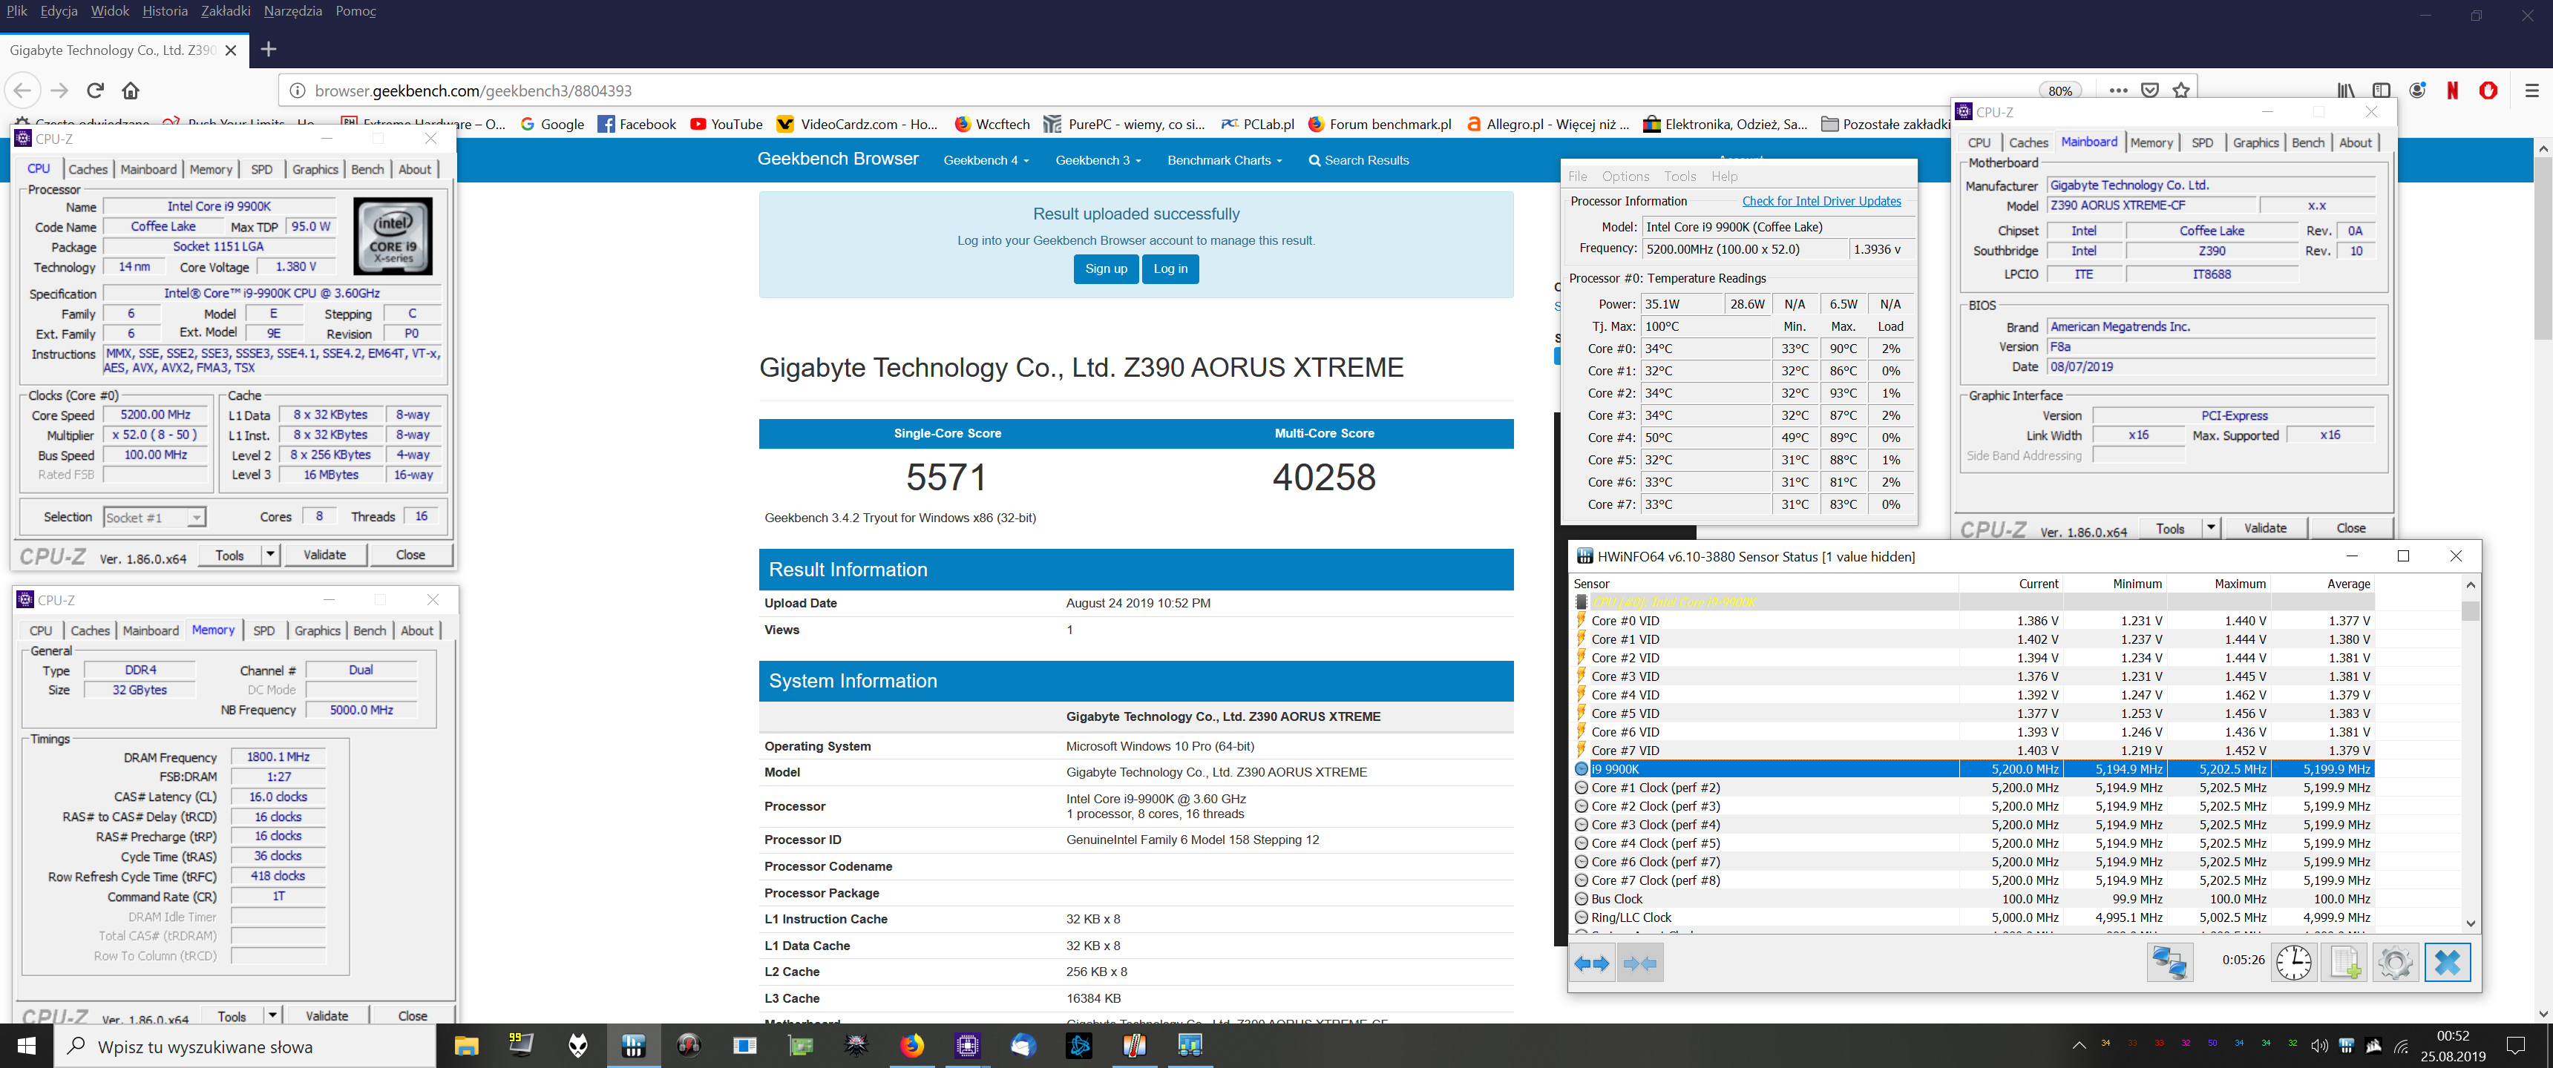2553x1068 pixels.
Task: Open Graphics tab in CPU-Z Memory window
Action: pyautogui.click(x=317, y=630)
